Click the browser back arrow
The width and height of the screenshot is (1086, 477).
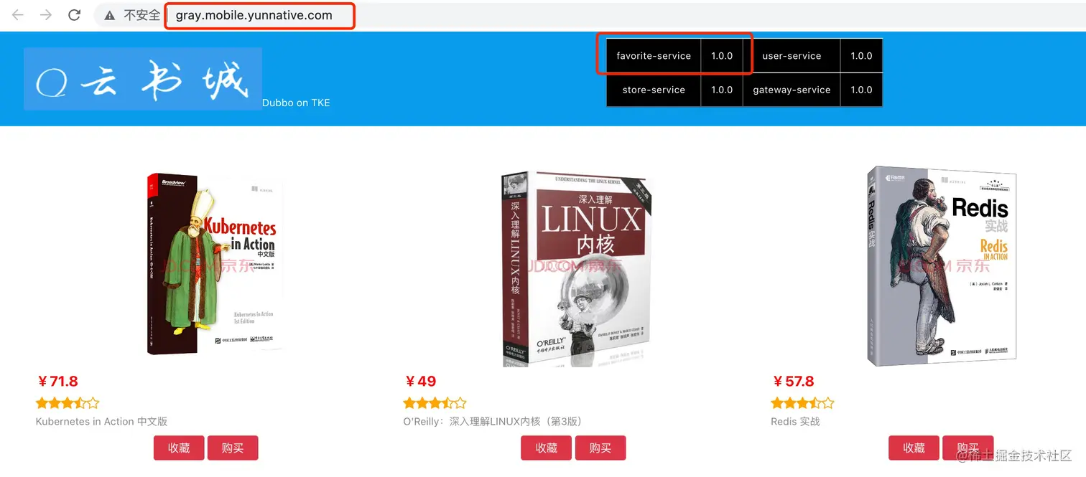point(18,15)
